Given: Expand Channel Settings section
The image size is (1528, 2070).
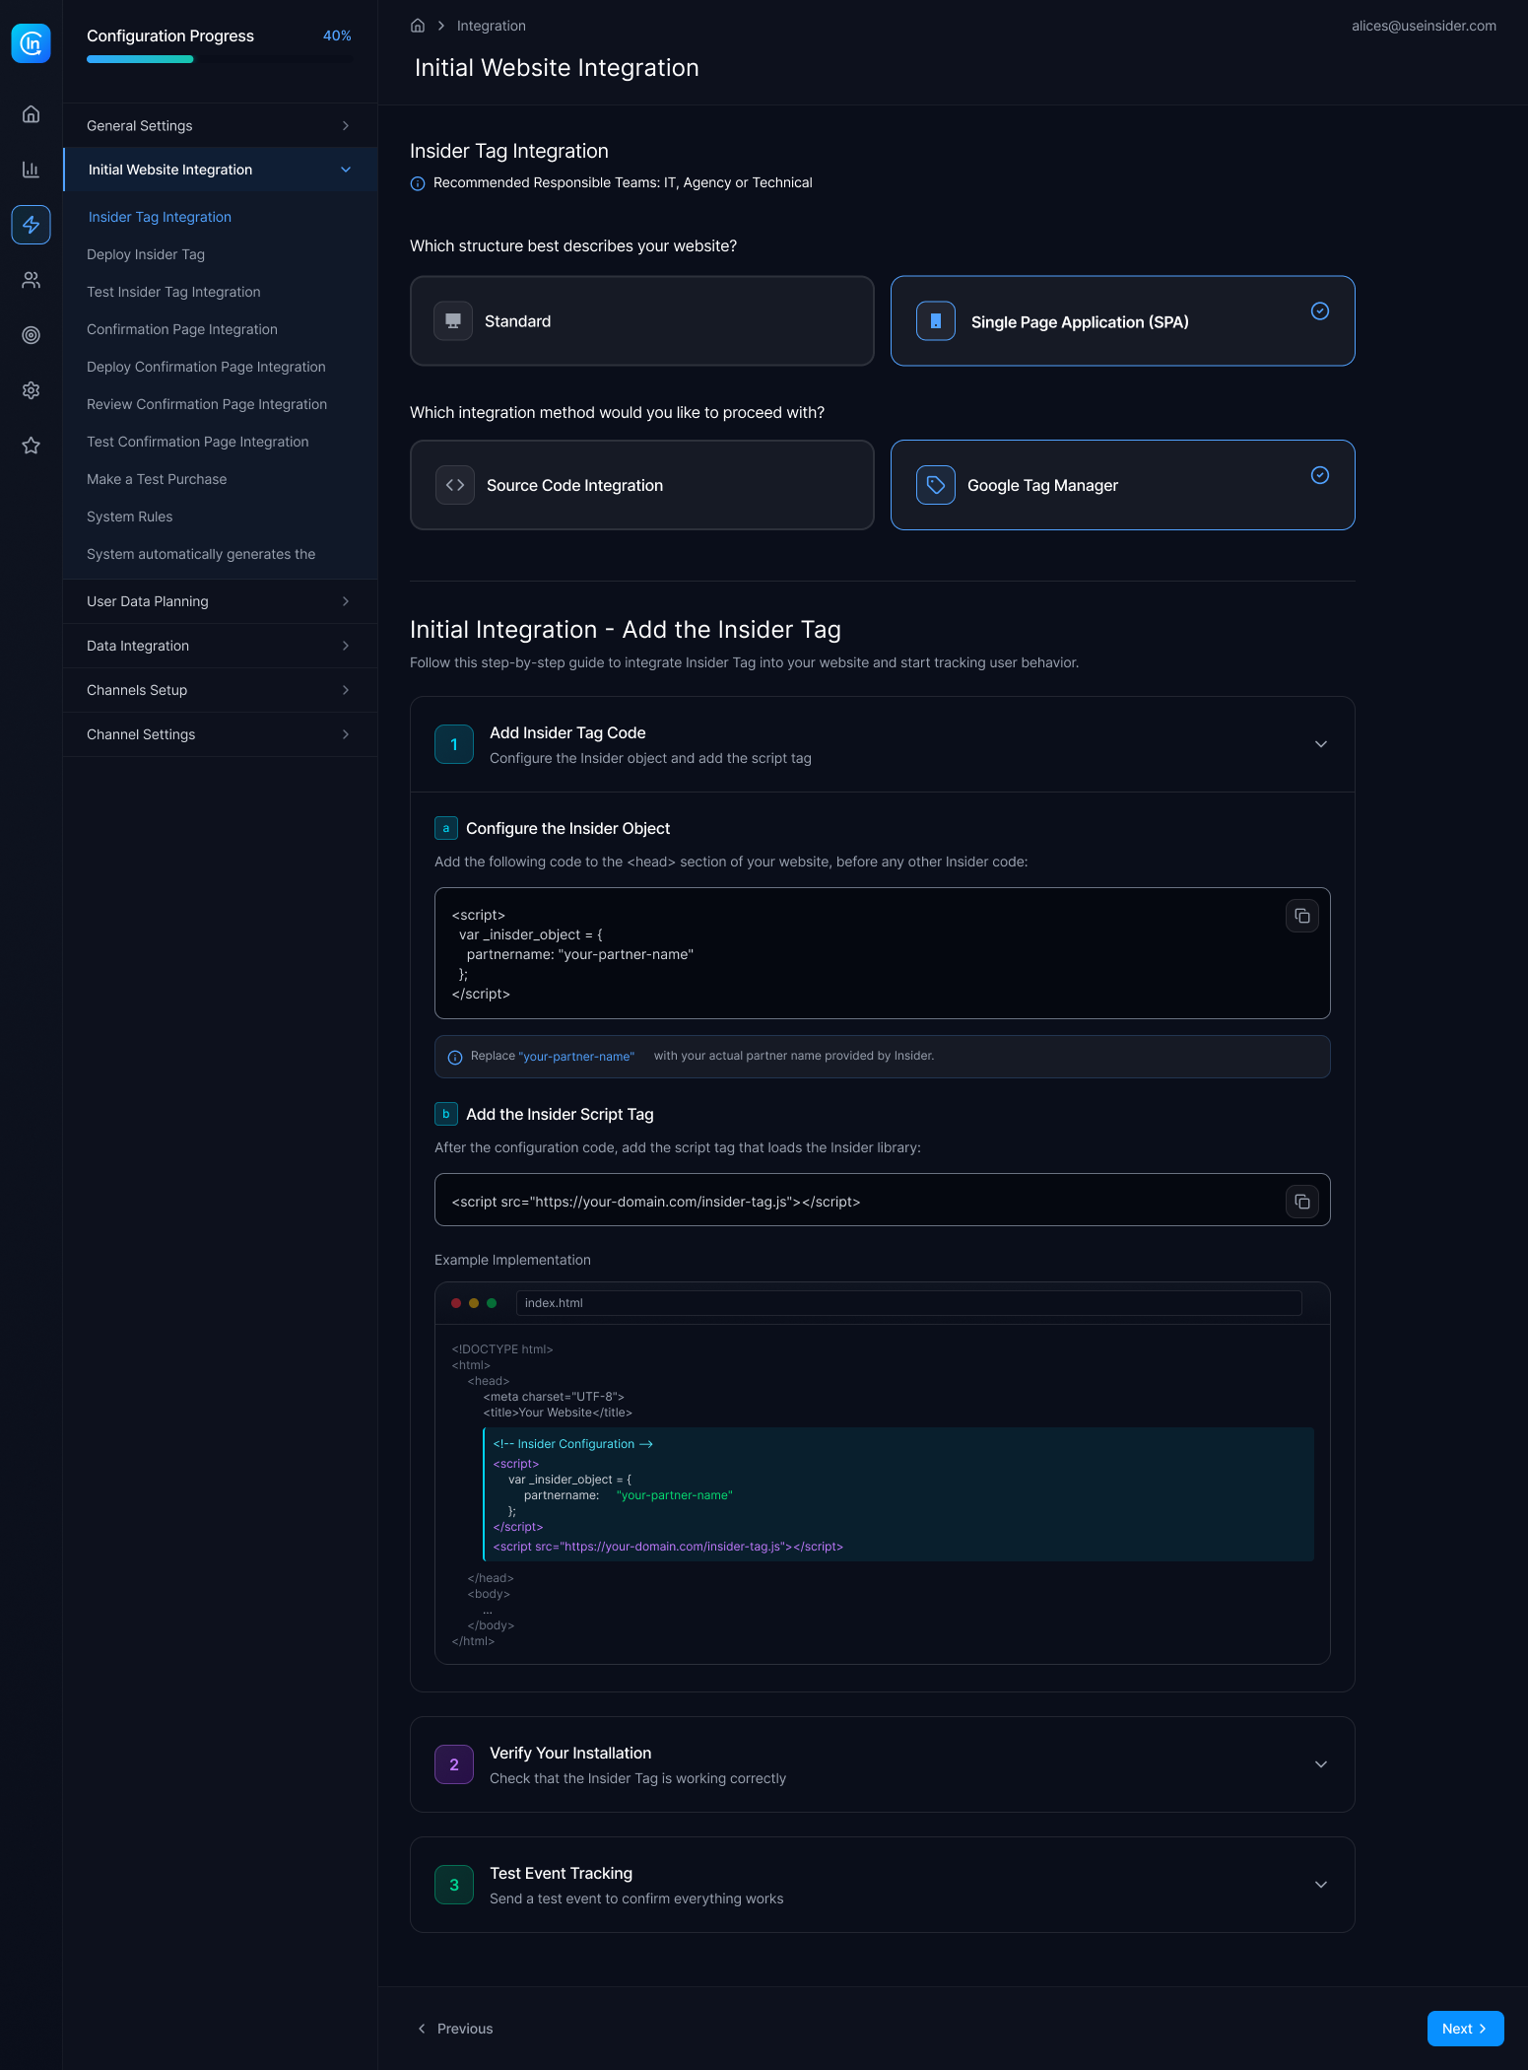Looking at the screenshot, I should click(x=221, y=734).
